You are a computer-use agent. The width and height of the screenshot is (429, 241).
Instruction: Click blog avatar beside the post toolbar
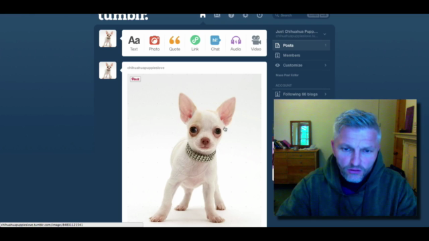pyautogui.click(x=108, y=39)
